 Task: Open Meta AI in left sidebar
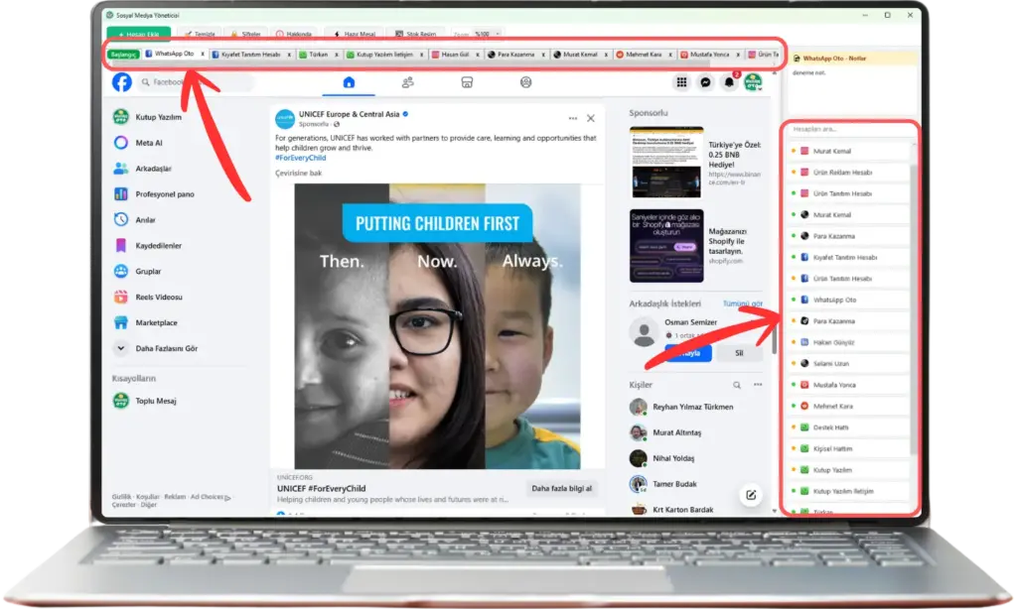tap(147, 143)
